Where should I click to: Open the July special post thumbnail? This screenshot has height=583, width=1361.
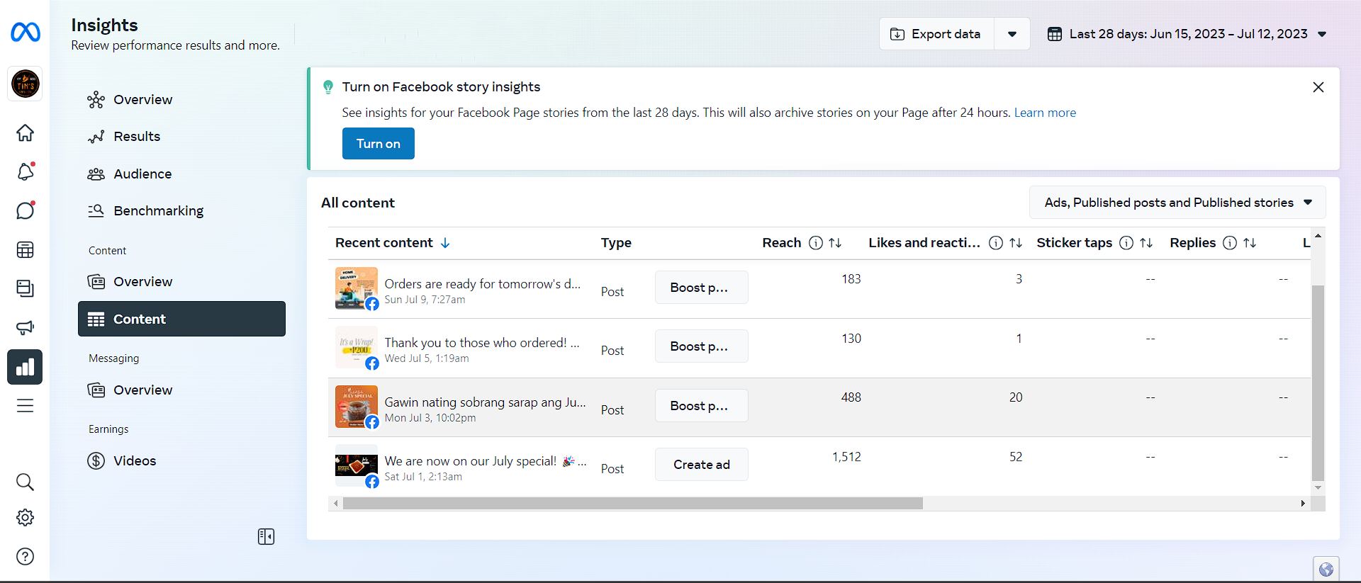(356, 465)
